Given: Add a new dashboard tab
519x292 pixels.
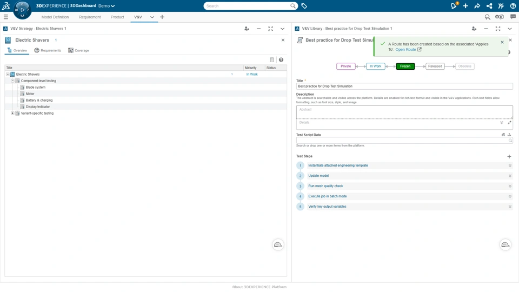Looking at the screenshot, I should [162, 17].
